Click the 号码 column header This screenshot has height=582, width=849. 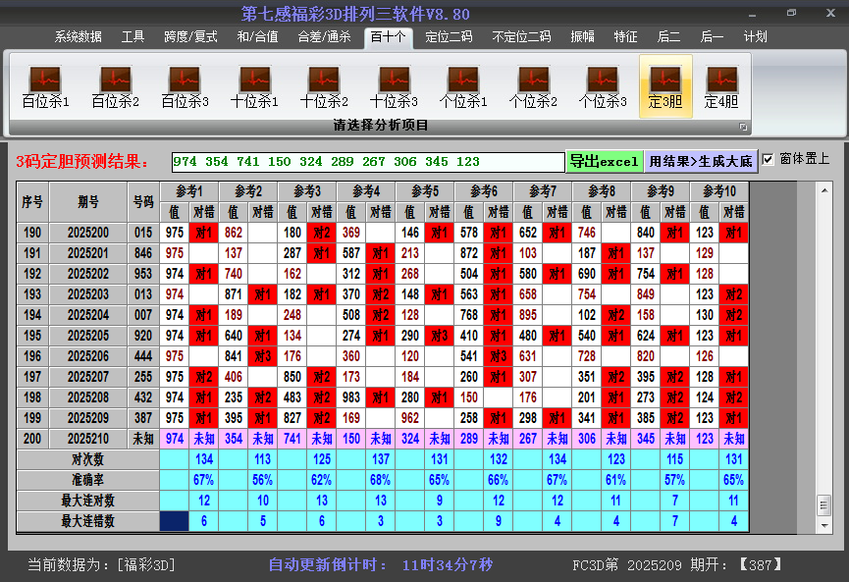[x=143, y=202]
